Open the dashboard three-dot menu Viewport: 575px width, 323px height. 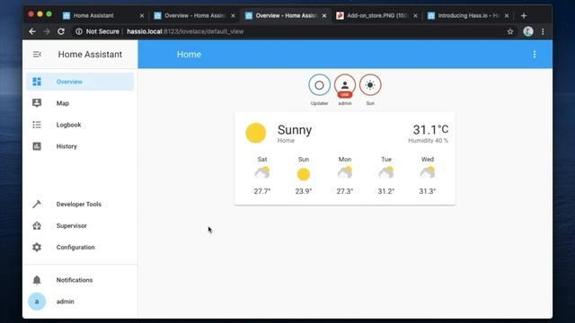(x=535, y=55)
